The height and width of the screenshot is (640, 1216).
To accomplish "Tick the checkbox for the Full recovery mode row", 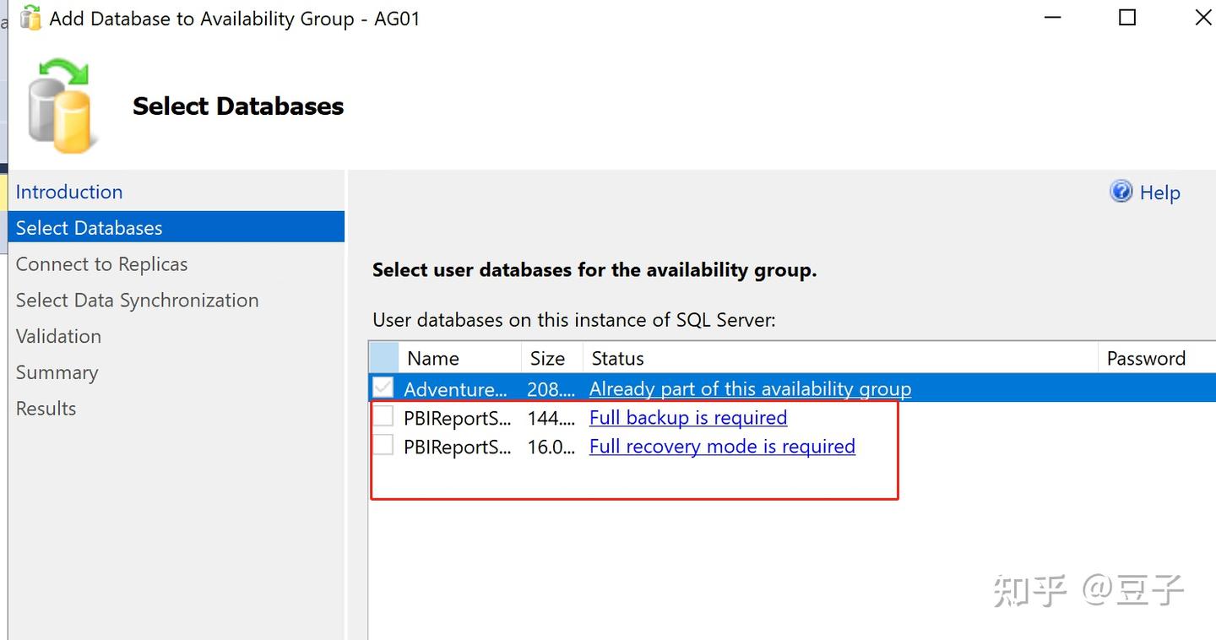I will (x=383, y=445).
